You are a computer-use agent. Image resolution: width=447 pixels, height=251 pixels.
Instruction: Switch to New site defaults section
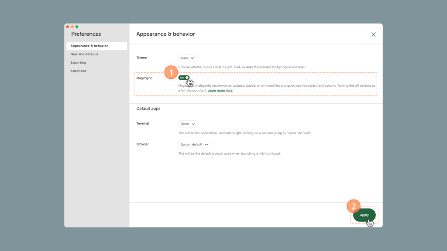pos(84,54)
